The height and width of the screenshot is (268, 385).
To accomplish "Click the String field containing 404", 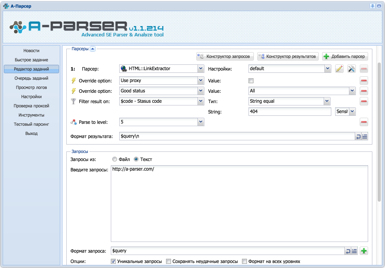I will click(290, 112).
